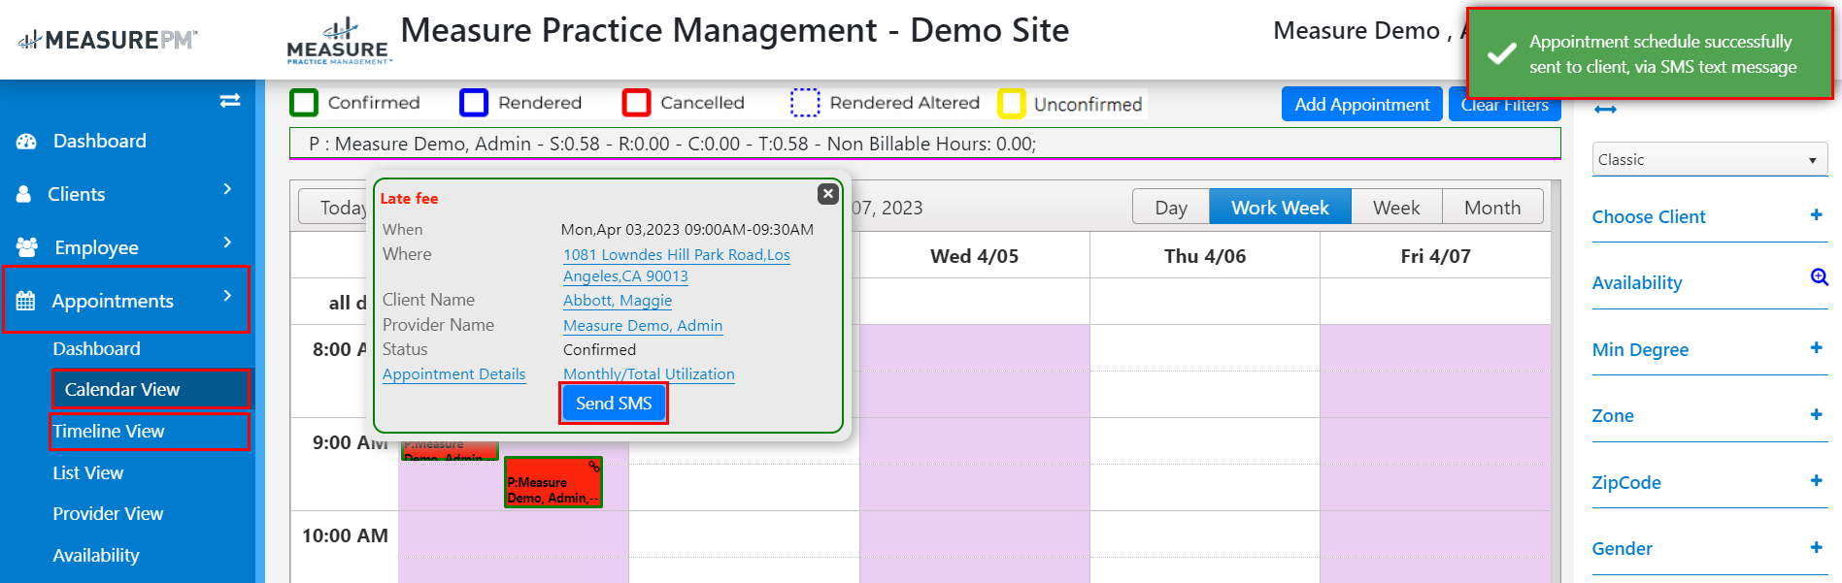Open Availability in Appointments submenu

[x=96, y=555]
